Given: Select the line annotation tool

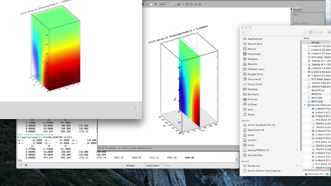Looking at the screenshot, I should [183, 4].
